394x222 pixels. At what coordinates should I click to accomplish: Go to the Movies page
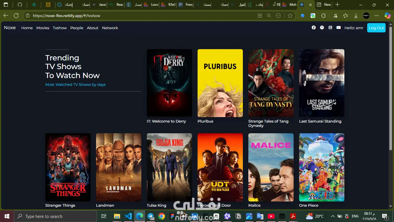click(x=43, y=28)
